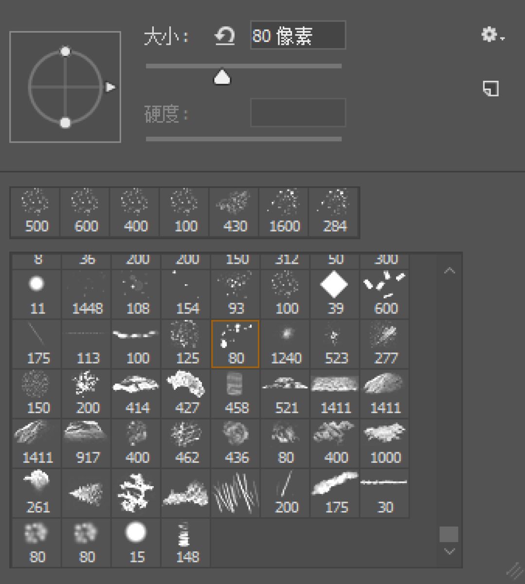Select the 1600 brush from recent brushes
The height and width of the screenshot is (584, 525).
[284, 212]
